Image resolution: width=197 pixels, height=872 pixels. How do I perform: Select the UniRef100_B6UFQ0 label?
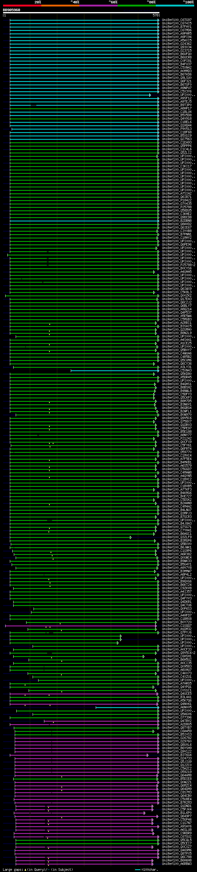tap(177, 54)
